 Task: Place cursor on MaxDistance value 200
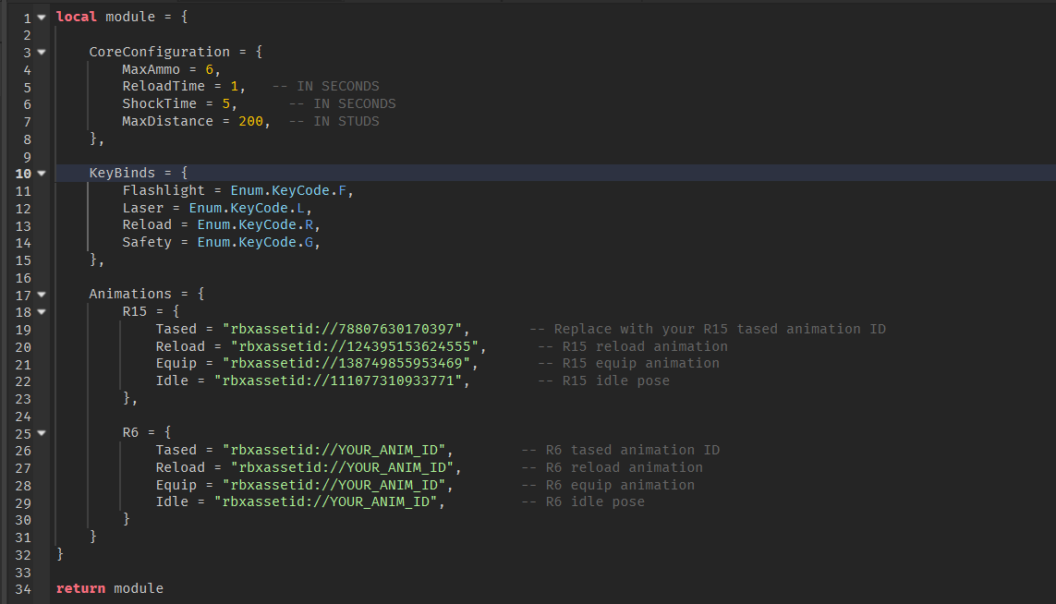250,121
